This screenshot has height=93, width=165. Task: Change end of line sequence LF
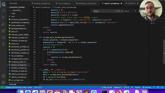(132, 87)
